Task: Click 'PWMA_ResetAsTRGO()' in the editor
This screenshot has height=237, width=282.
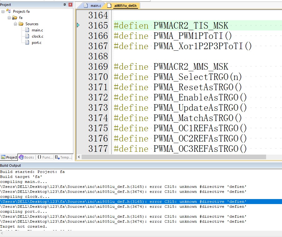Action: tap(198, 87)
